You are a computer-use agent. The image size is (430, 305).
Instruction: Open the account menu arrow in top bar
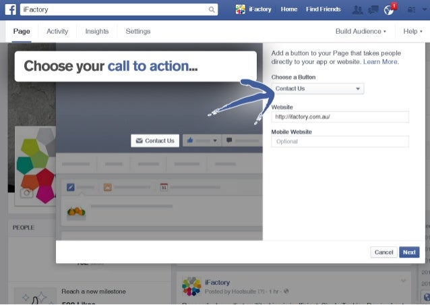click(x=425, y=9)
